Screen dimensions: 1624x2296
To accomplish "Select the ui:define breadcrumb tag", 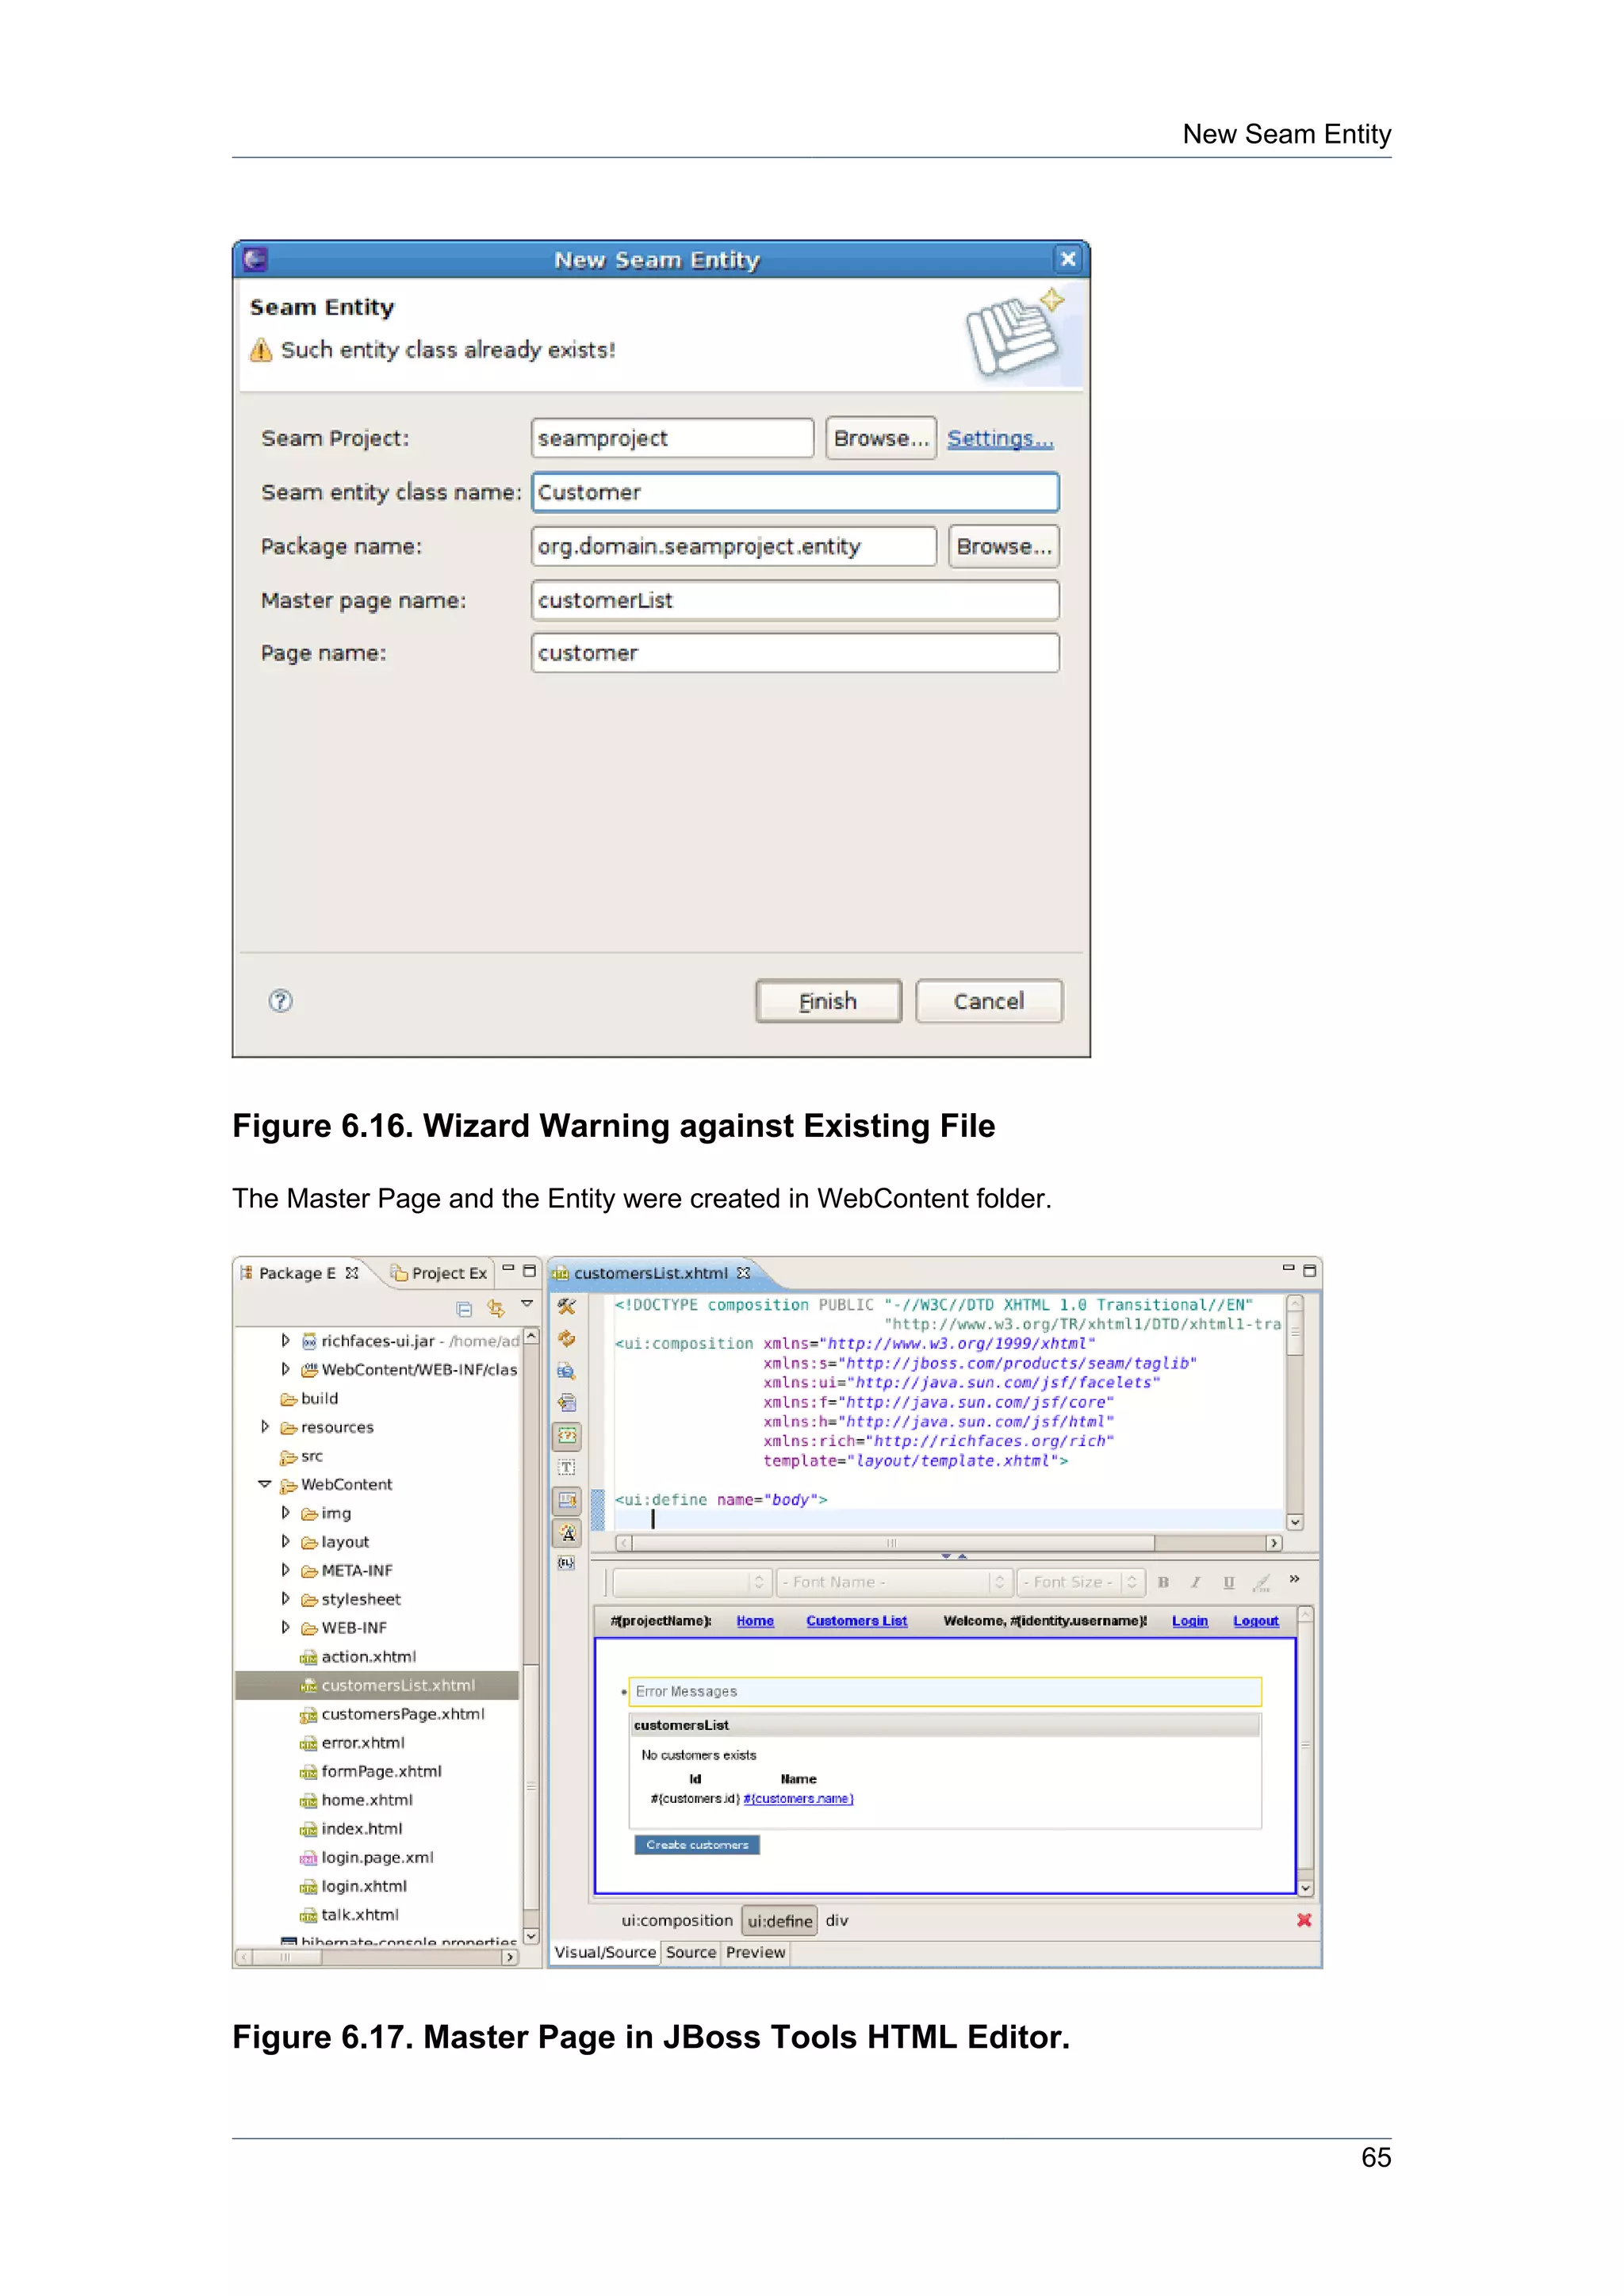I will click(780, 1921).
